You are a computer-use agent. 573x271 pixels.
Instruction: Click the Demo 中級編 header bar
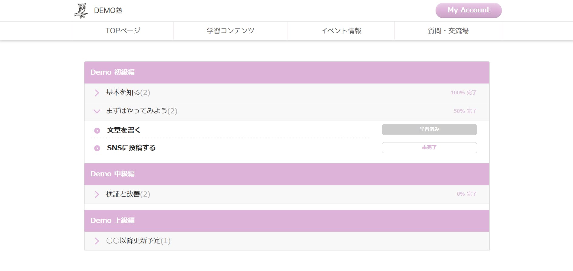click(x=287, y=174)
